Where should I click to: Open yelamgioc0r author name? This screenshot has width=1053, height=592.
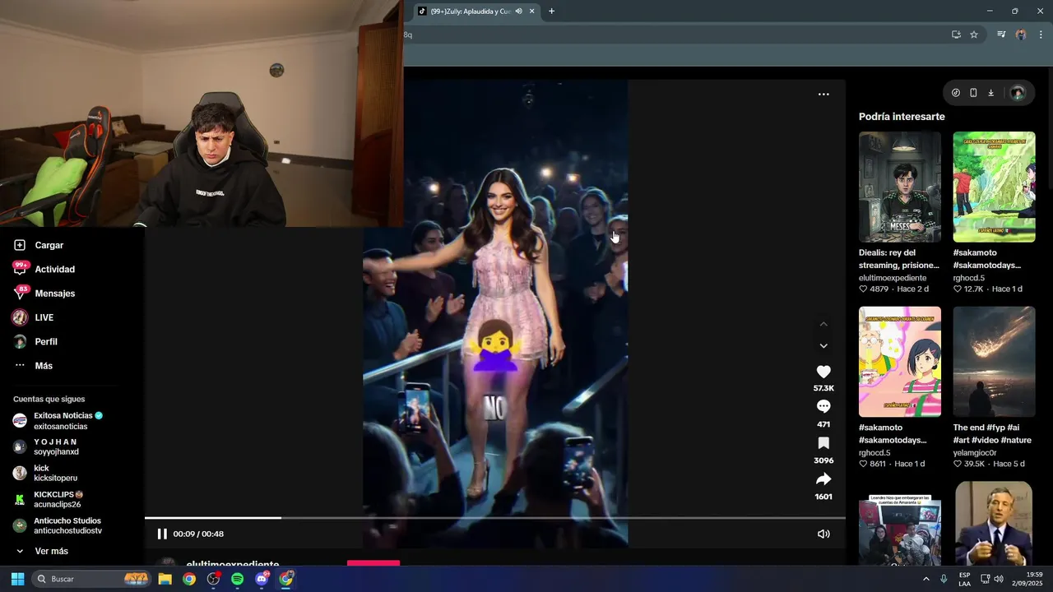pos(975,453)
